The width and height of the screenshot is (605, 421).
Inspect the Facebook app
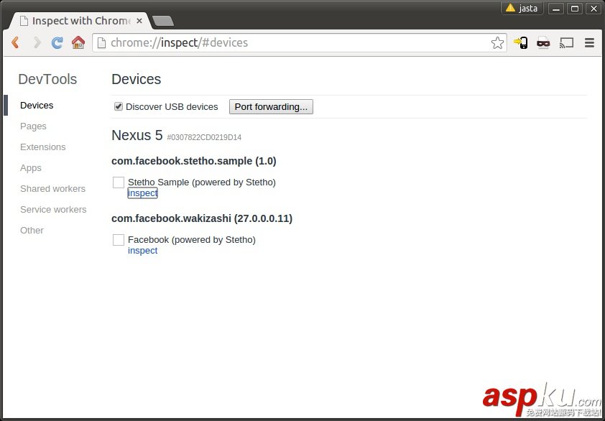pyautogui.click(x=143, y=251)
